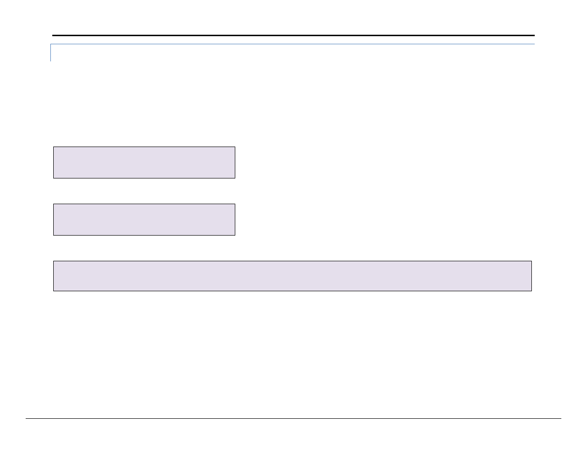The image size is (587, 454).
Task: Select the second small lavender box
Action: (x=144, y=219)
